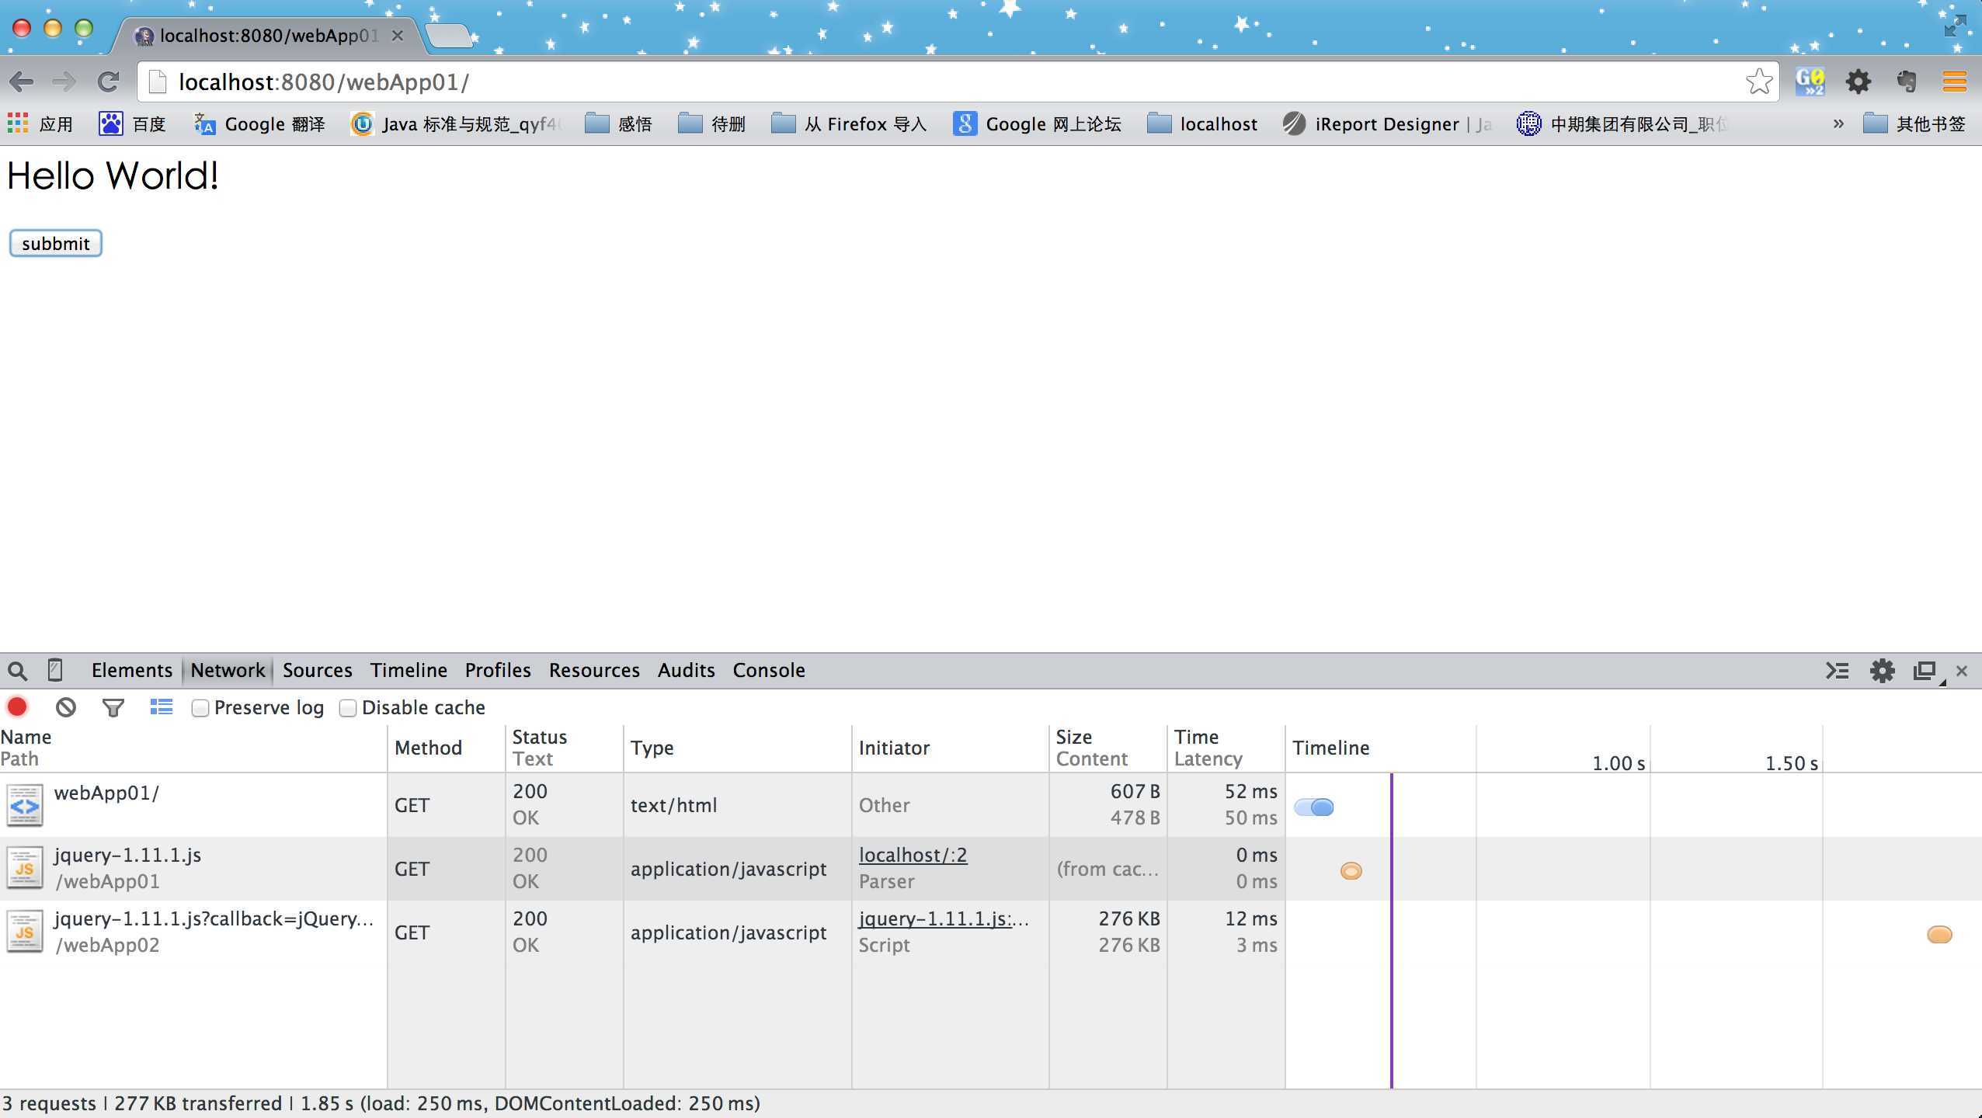Toggle the large request rows view icon
This screenshot has height=1118, width=1982.
click(162, 707)
